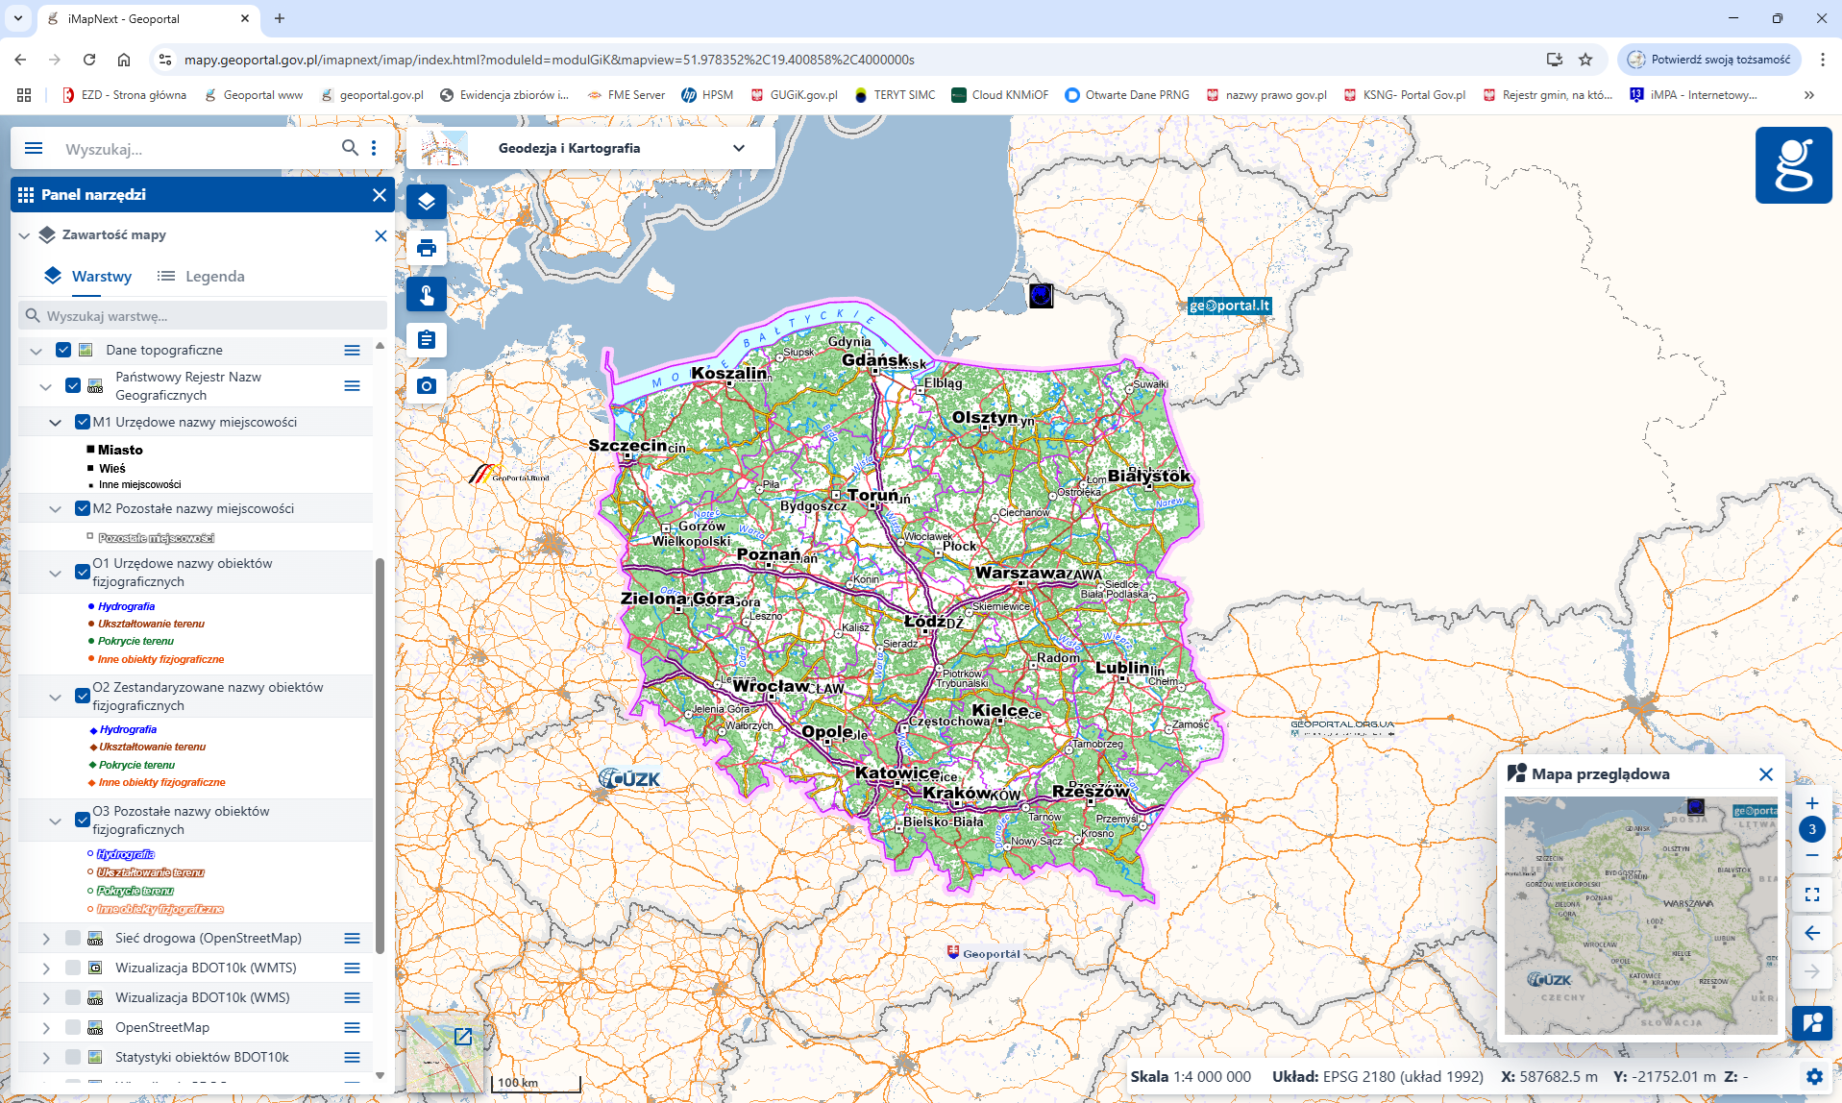Uncheck the Dane topograficzne layer
This screenshot has width=1842, height=1103.
click(x=63, y=350)
